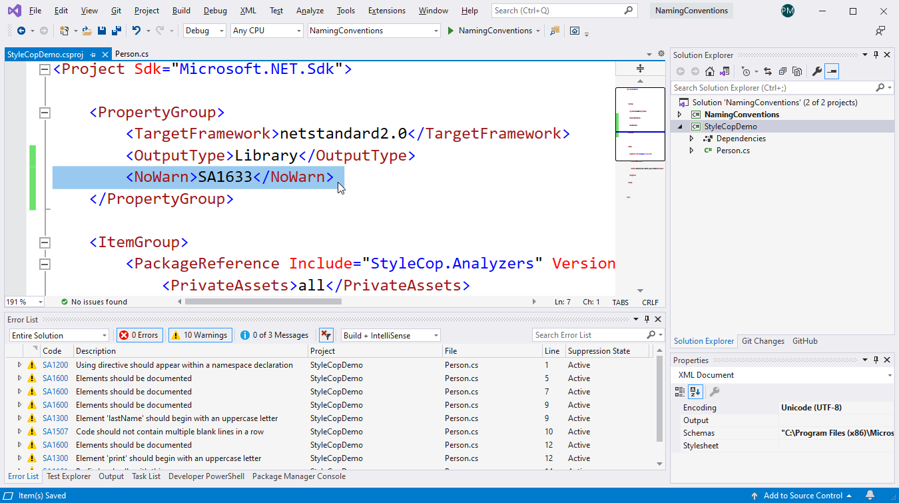Image resolution: width=899 pixels, height=503 pixels.
Task: Click the Alphabetical sort icon in Properties panel
Action: 695,392
